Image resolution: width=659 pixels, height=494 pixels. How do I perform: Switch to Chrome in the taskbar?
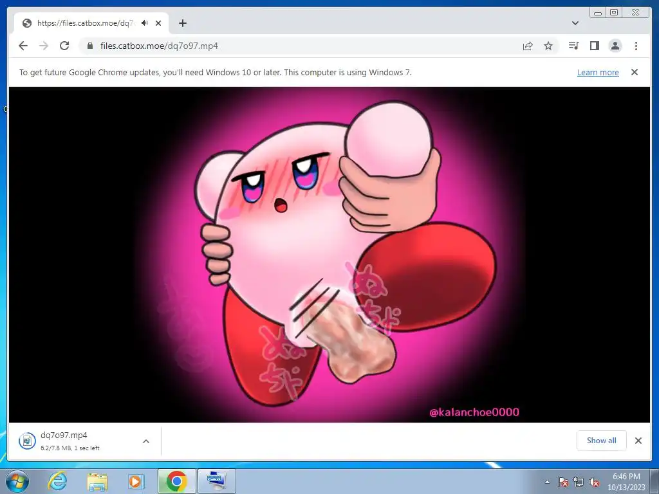(176, 481)
